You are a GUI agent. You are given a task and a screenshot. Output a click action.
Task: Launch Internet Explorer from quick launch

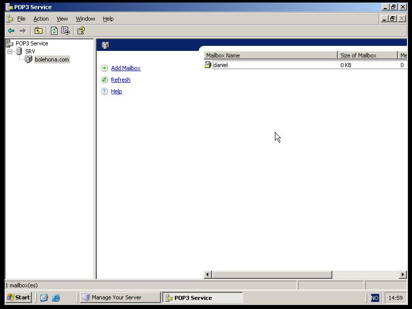pos(56,298)
